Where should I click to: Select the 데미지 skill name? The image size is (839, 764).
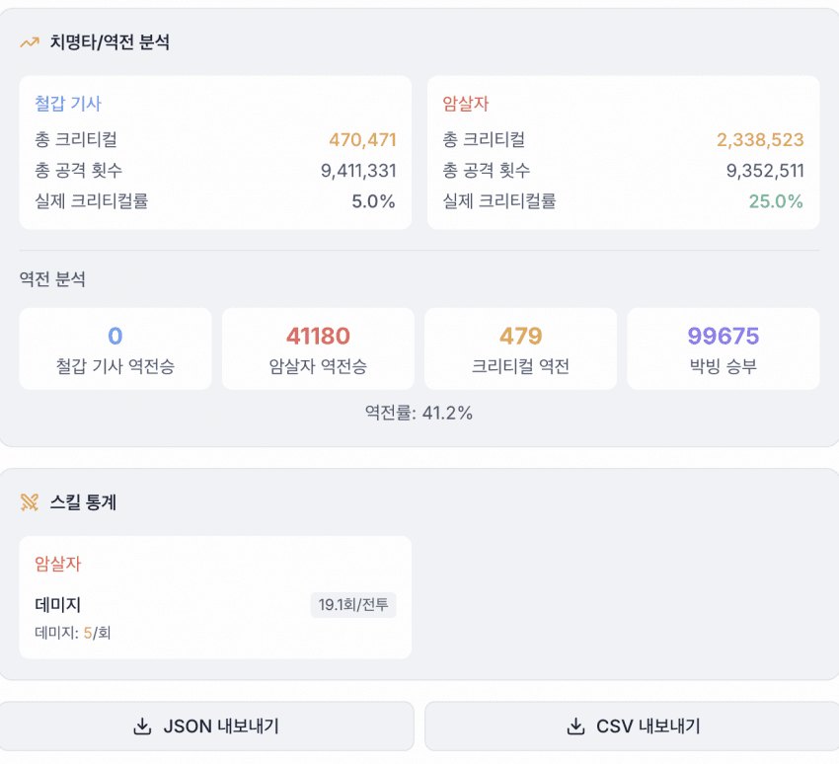[x=57, y=605]
